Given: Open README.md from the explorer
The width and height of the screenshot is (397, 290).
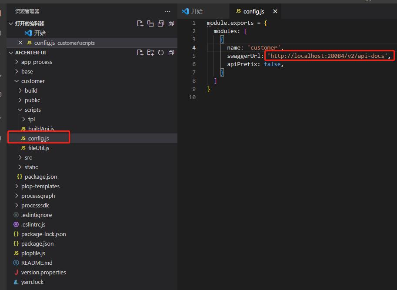Looking at the screenshot, I should pos(37,263).
